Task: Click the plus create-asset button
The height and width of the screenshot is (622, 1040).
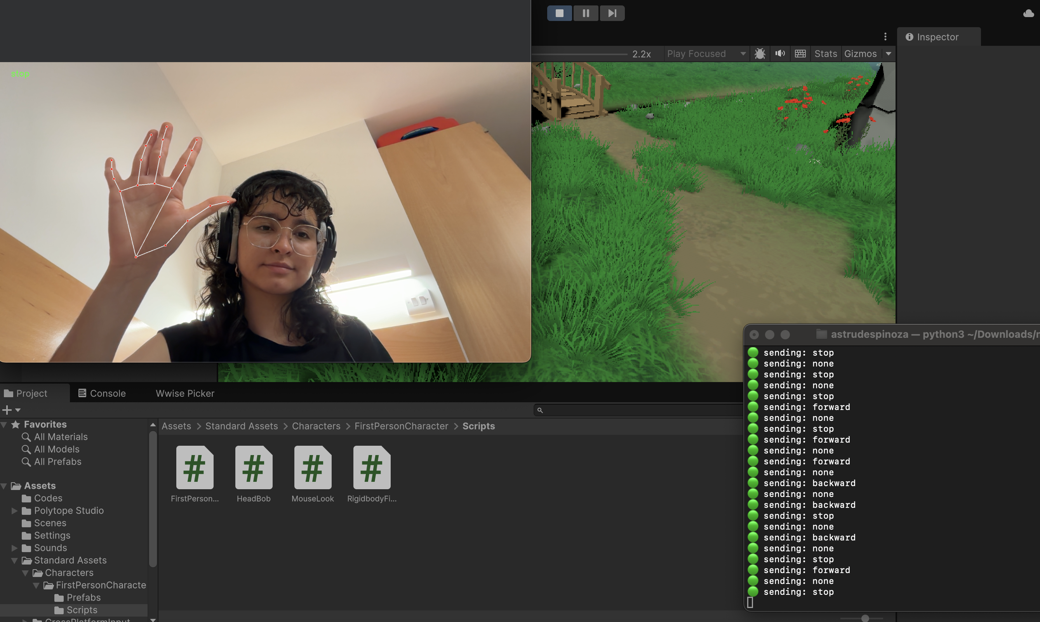Action: pos(7,410)
